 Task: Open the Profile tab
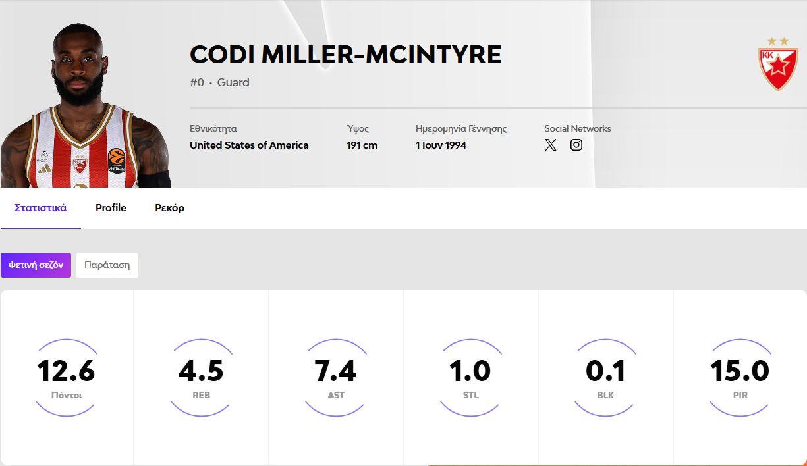tap(111, 208)
